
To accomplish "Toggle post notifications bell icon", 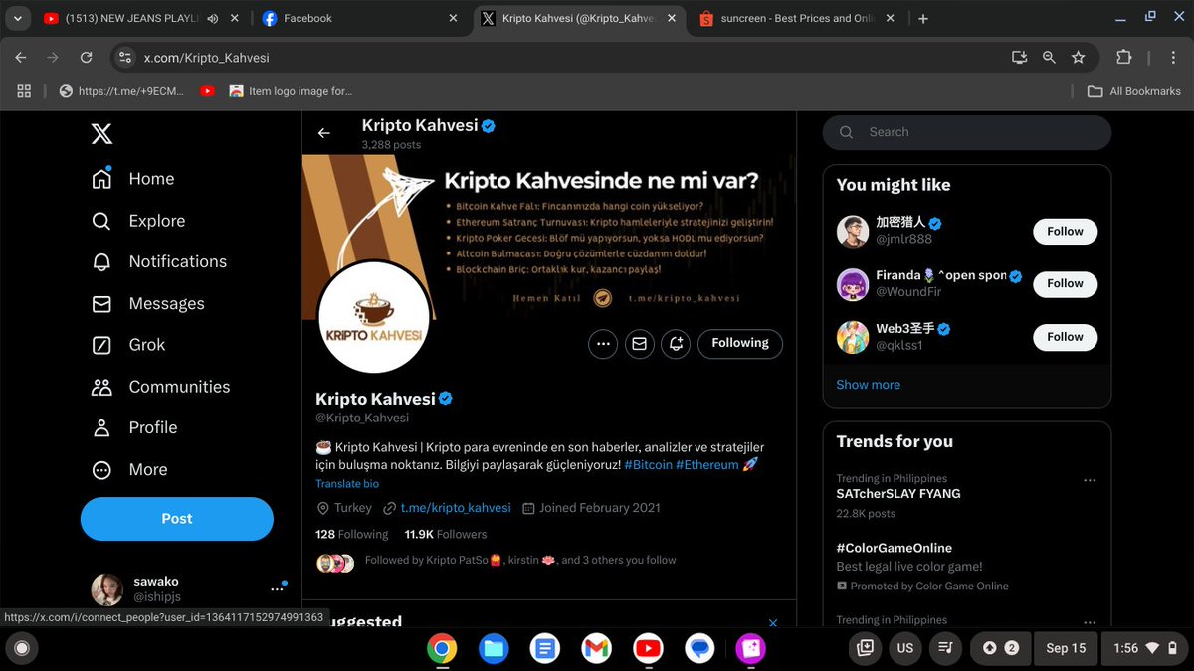I will (x=676, y=343).
